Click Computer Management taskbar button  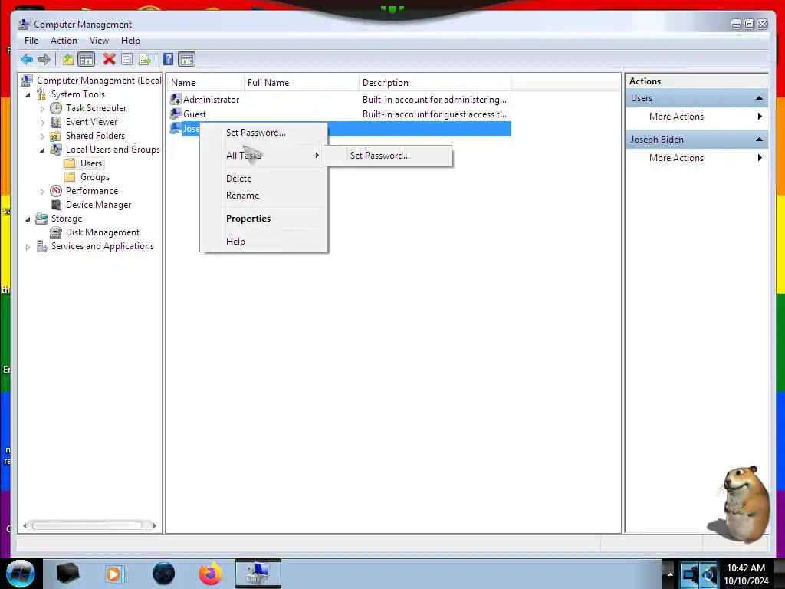pos(258,574)
